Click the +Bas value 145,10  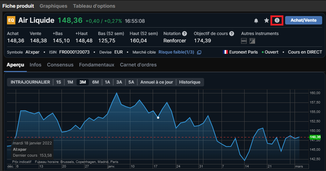(x=61, y=41)
